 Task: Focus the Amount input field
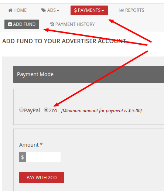pyautogui.click(x=43, y=157)
